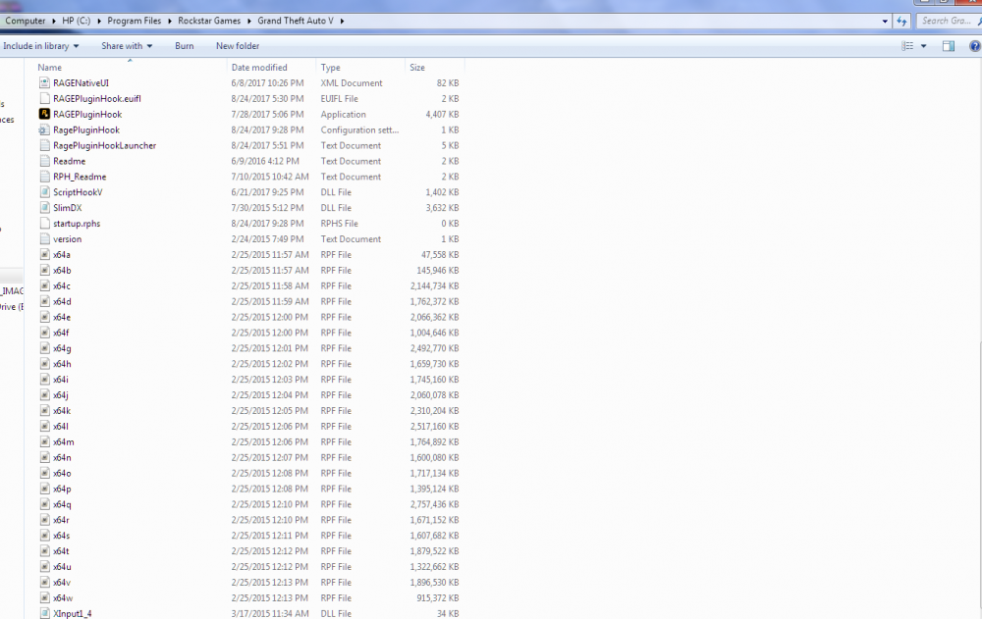Viewport: 982px width, 619px height.
Task: Click the refresh arrows beside address bar
Action: pos(901,21)
